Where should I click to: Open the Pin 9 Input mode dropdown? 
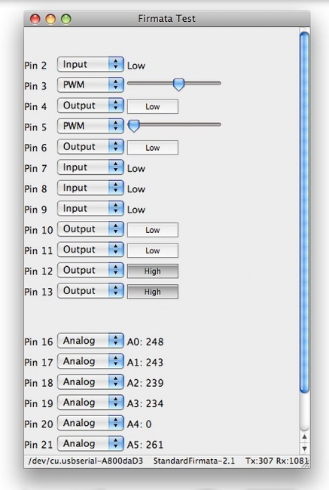click(x=90, y=208)
